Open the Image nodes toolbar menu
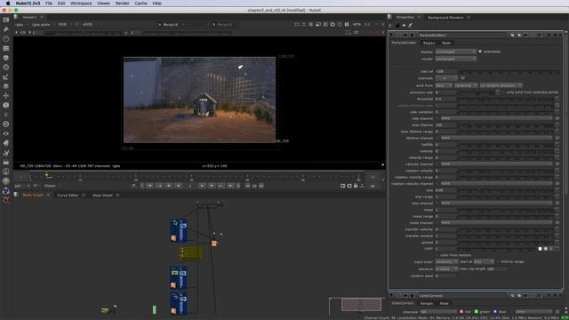 pos(6,20)
